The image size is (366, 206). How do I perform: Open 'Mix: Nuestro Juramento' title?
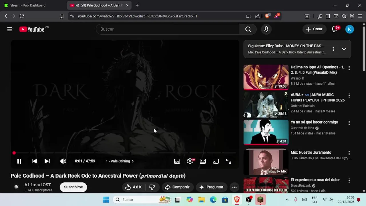tap(311, 152)
